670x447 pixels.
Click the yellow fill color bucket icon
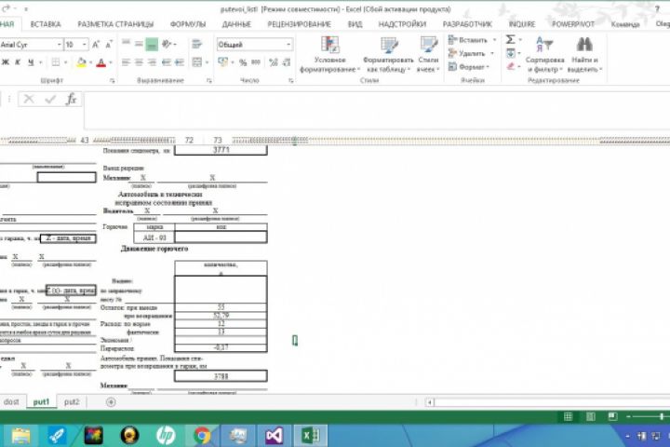(81, 63)
